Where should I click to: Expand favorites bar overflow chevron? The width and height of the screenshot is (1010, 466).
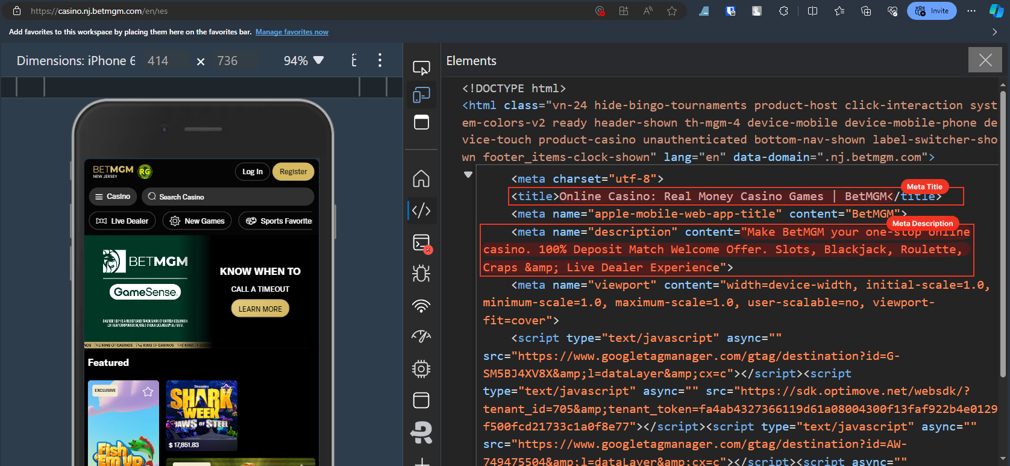click(994, 32)
